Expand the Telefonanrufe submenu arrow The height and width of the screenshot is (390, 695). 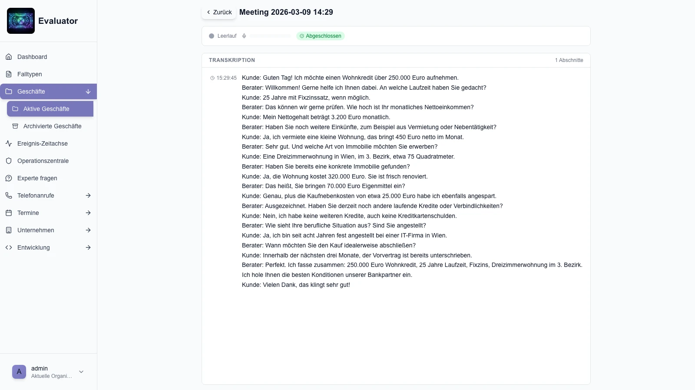coord(88,195)
